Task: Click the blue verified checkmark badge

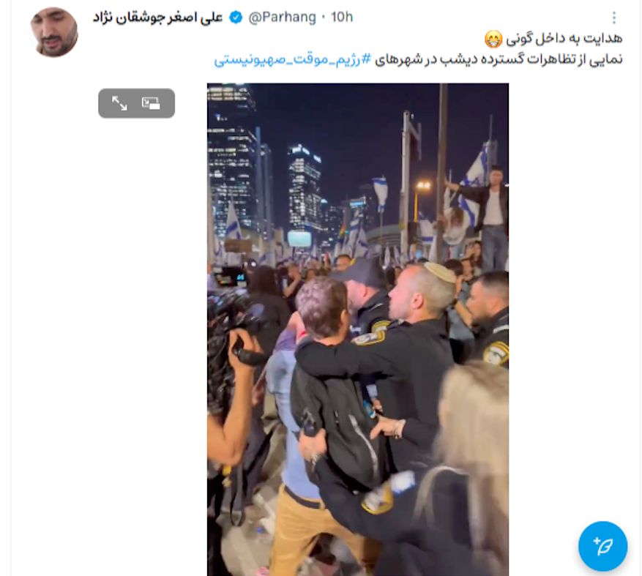Action: [x=236, y=17]
